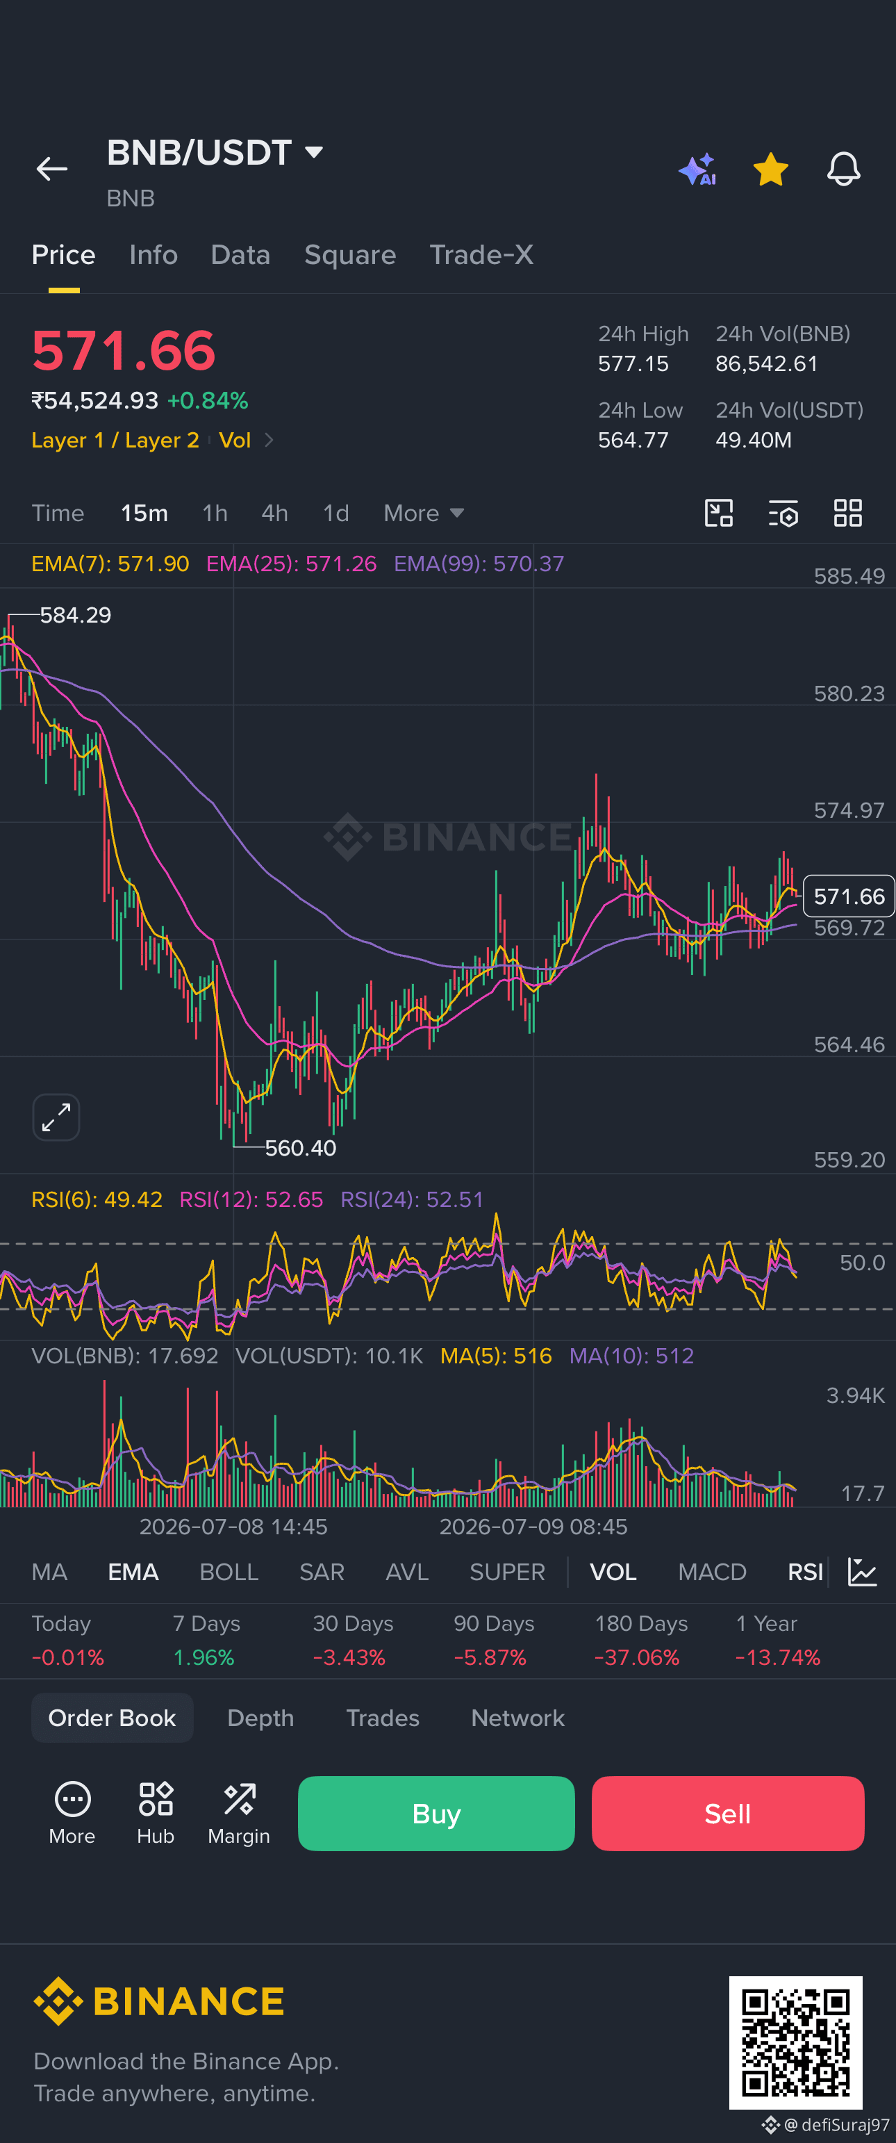Open the Hub shortcut

point(156,1813)
